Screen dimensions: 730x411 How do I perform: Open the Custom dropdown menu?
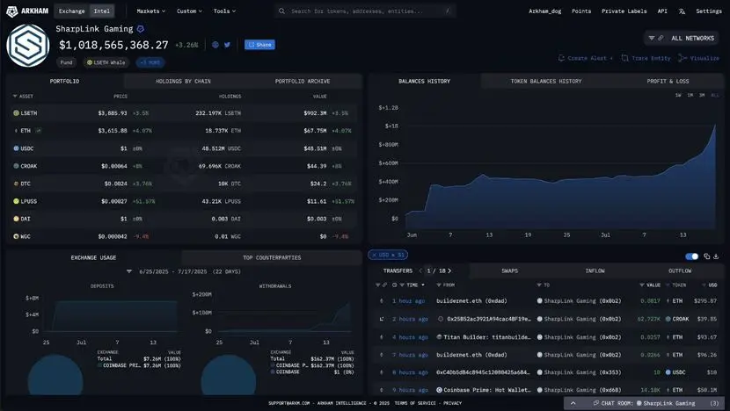coord(189,11)
